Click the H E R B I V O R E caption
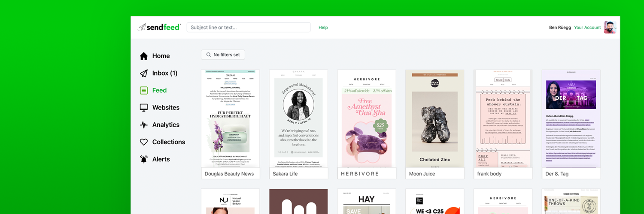This screenshot has height=214, width=644. click(360, 174)
